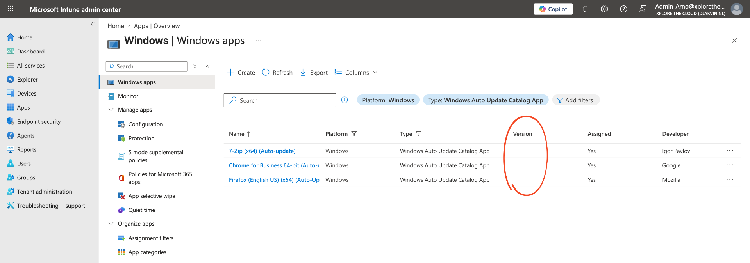Screen dimensions: 750x263
Task: Open the Type column filter icon
Action: click(418, 134)
